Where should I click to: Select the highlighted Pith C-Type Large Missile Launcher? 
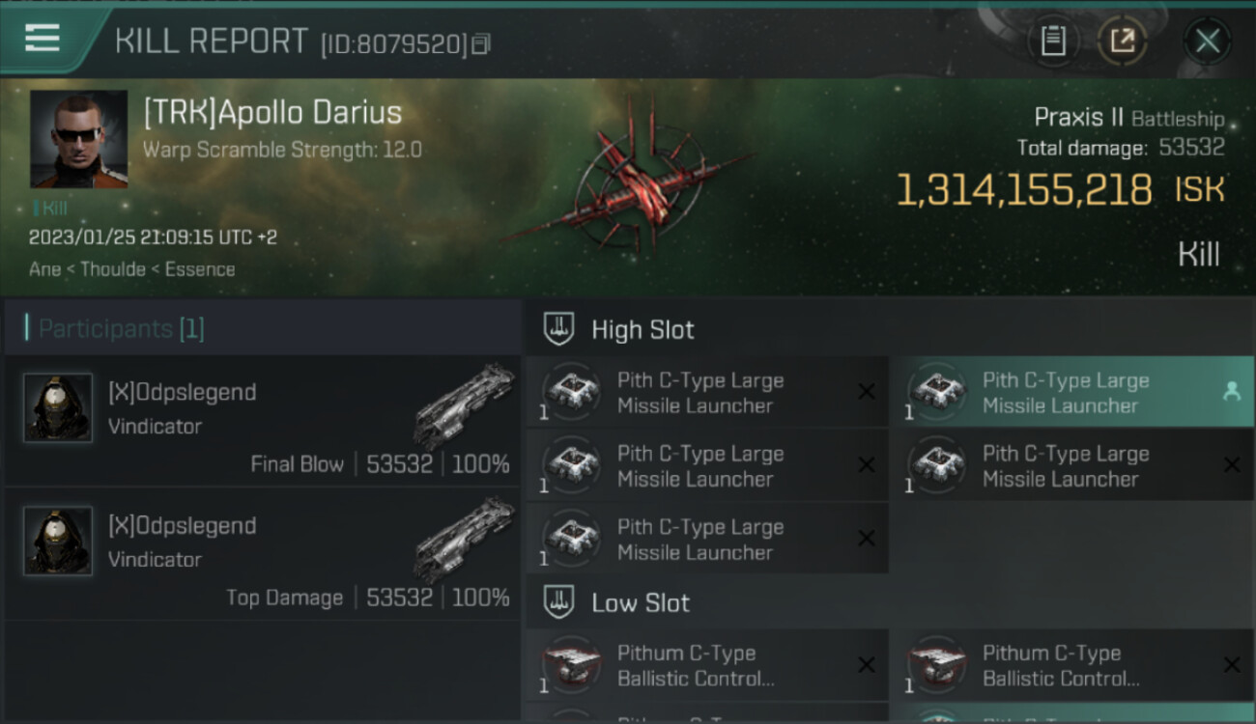pyautogui.click(x=1071, y=392)
